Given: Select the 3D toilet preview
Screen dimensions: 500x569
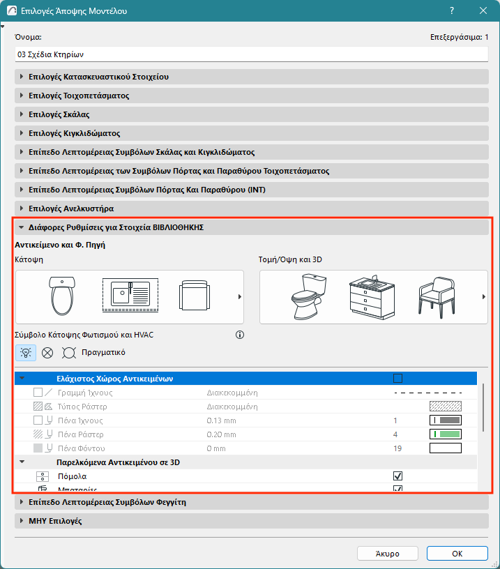Looking at the screenshot, I should click(x=309, y=297).
